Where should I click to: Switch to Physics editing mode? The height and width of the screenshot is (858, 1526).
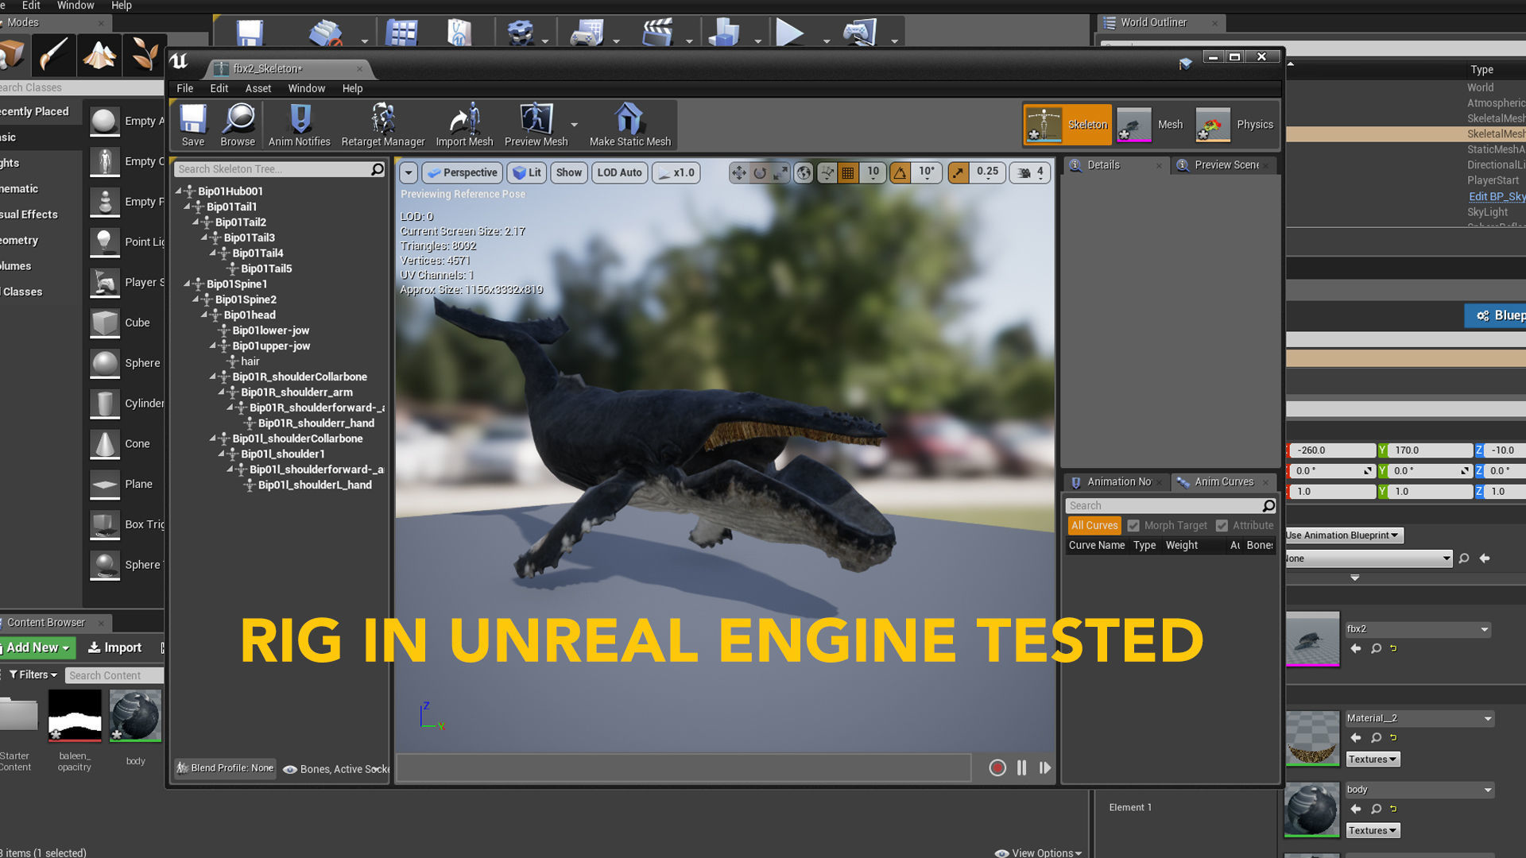1236,125
